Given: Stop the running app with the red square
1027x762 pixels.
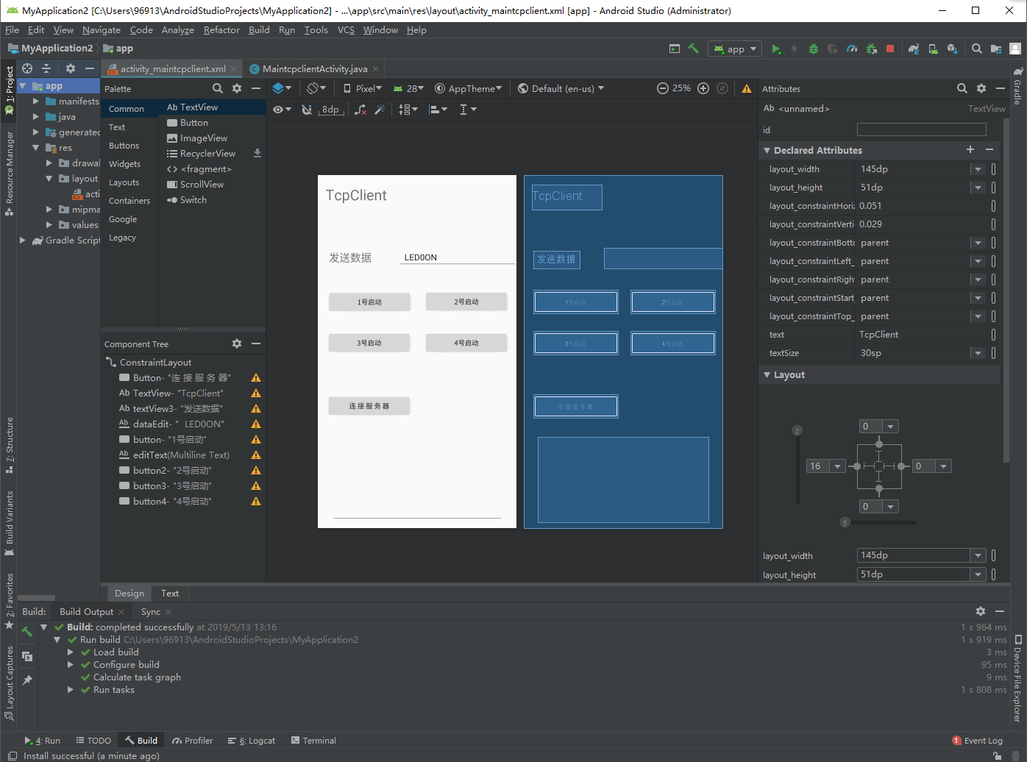Looking at the screenshot, I should click(x=889, y=49).
